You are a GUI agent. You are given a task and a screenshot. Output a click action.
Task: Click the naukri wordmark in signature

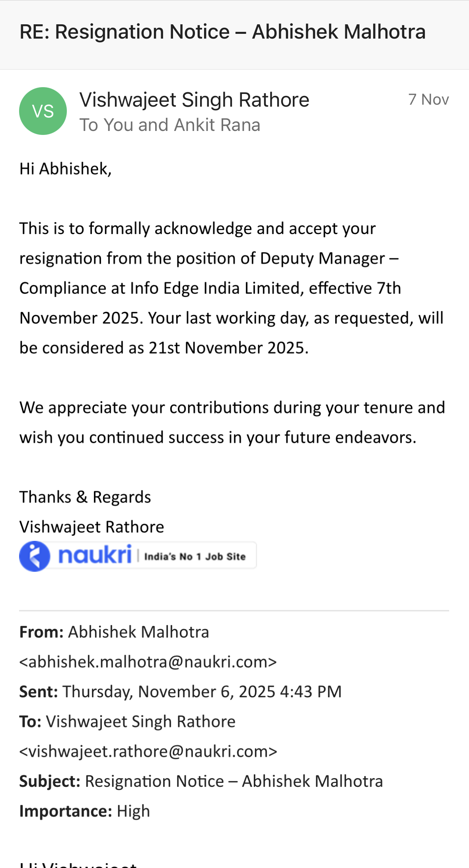95,555
